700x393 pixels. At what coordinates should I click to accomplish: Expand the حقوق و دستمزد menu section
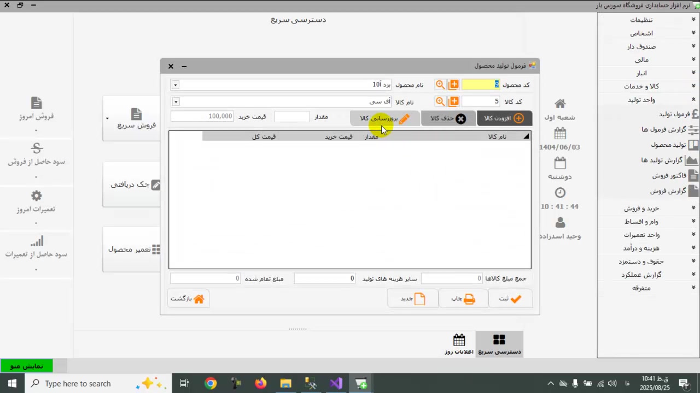pos(648,261)
